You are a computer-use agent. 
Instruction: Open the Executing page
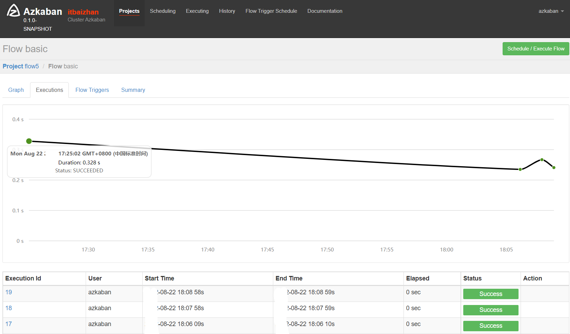tap(197, 11)
